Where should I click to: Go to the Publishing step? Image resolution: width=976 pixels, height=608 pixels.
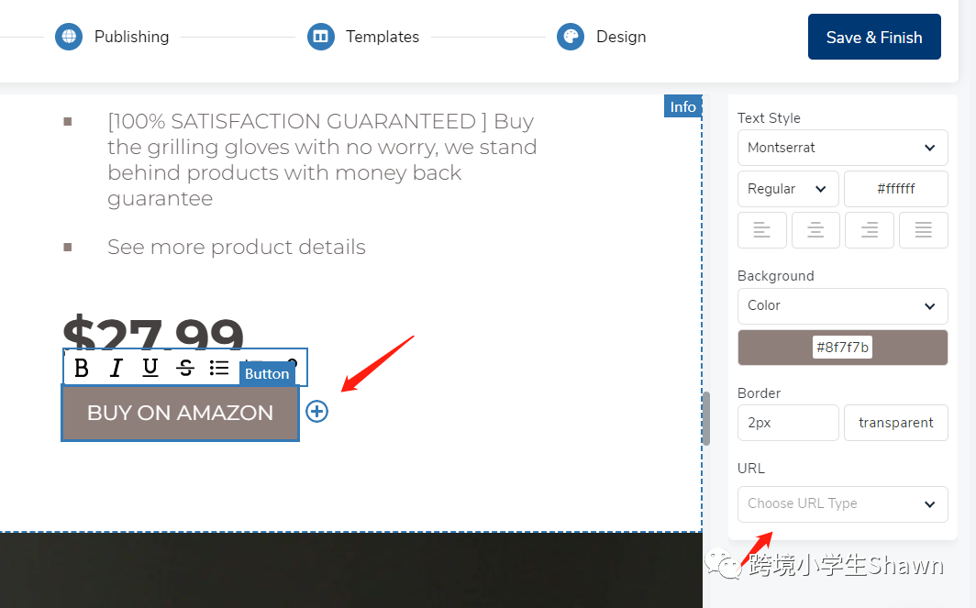(131, 37)
